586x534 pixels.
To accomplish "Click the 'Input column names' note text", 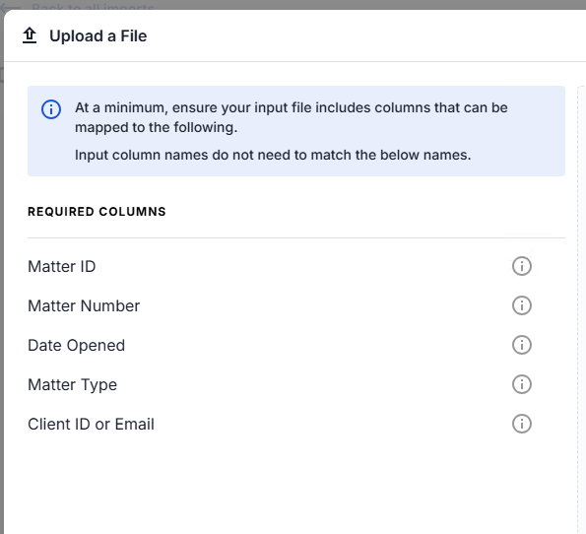I will [x=273, y=155].
